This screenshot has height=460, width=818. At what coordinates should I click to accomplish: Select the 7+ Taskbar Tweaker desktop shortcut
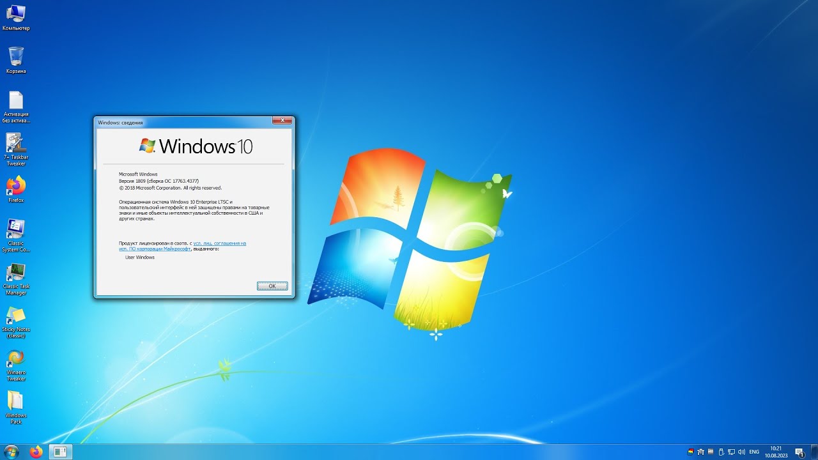(x=16, y=149)
